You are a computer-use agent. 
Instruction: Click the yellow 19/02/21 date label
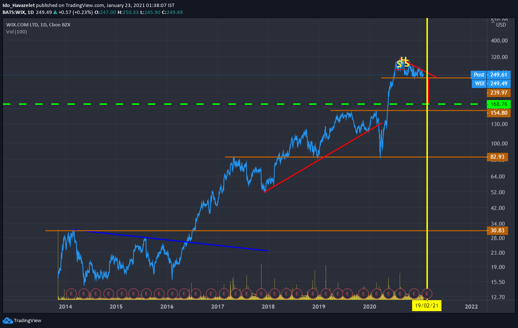(x=427, y=306)
